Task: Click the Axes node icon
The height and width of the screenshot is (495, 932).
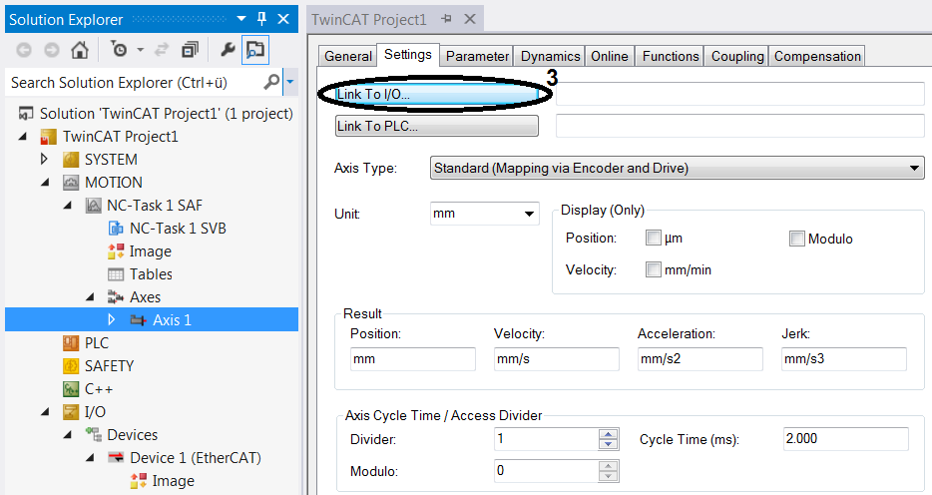Action: [116, 297]
